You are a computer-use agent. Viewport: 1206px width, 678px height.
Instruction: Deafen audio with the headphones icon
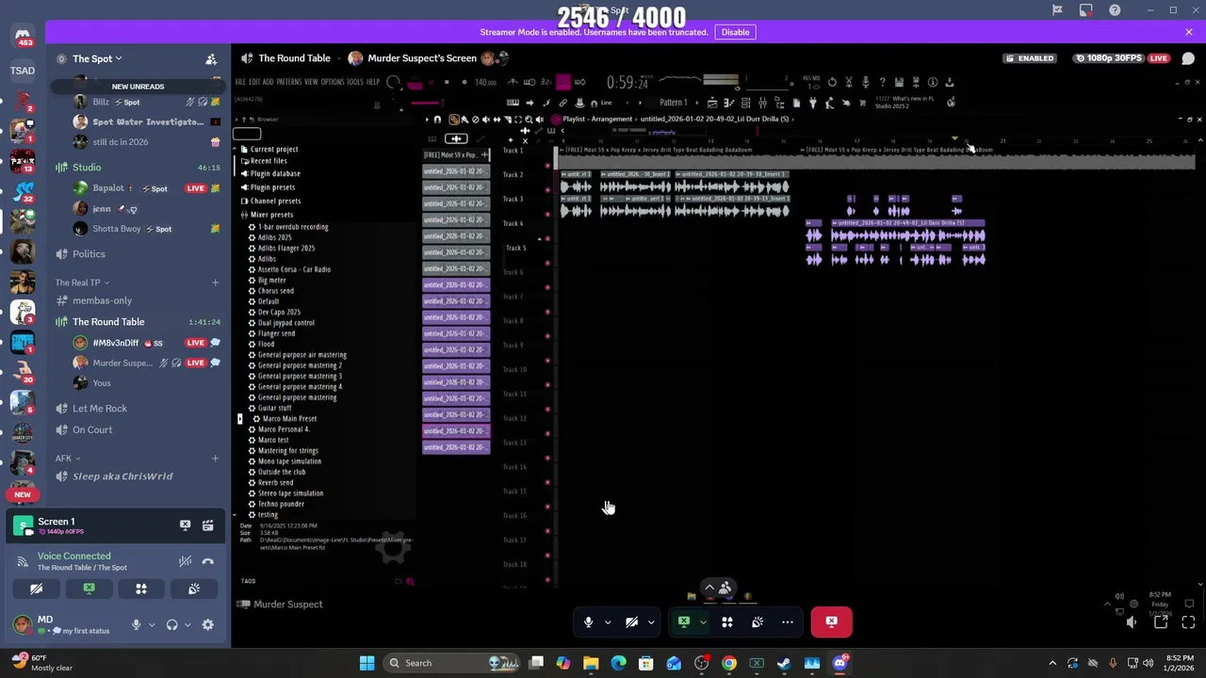point(171,624)
